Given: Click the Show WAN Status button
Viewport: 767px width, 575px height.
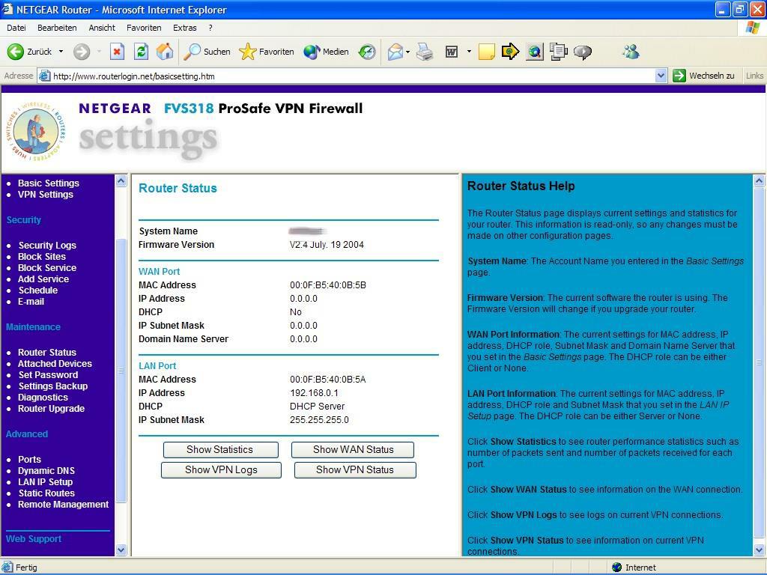Looking at the screenshot, I should tap(353, 450).
